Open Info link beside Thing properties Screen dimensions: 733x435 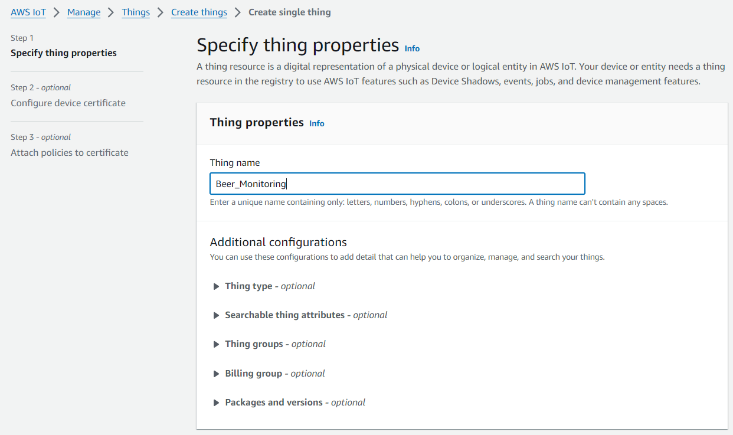coord(317,123)
